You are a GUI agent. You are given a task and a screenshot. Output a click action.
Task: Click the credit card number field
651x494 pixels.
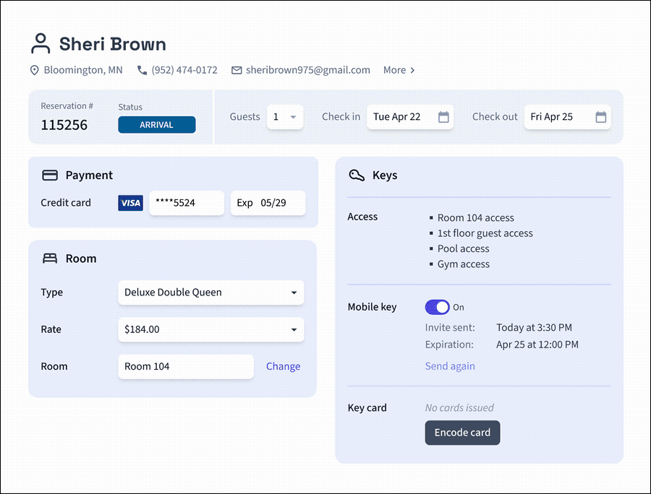(x=187, y=203)
